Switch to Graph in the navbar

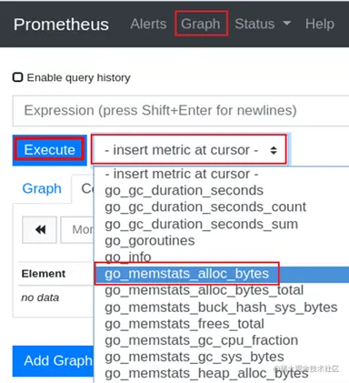(x=201, y=24)
